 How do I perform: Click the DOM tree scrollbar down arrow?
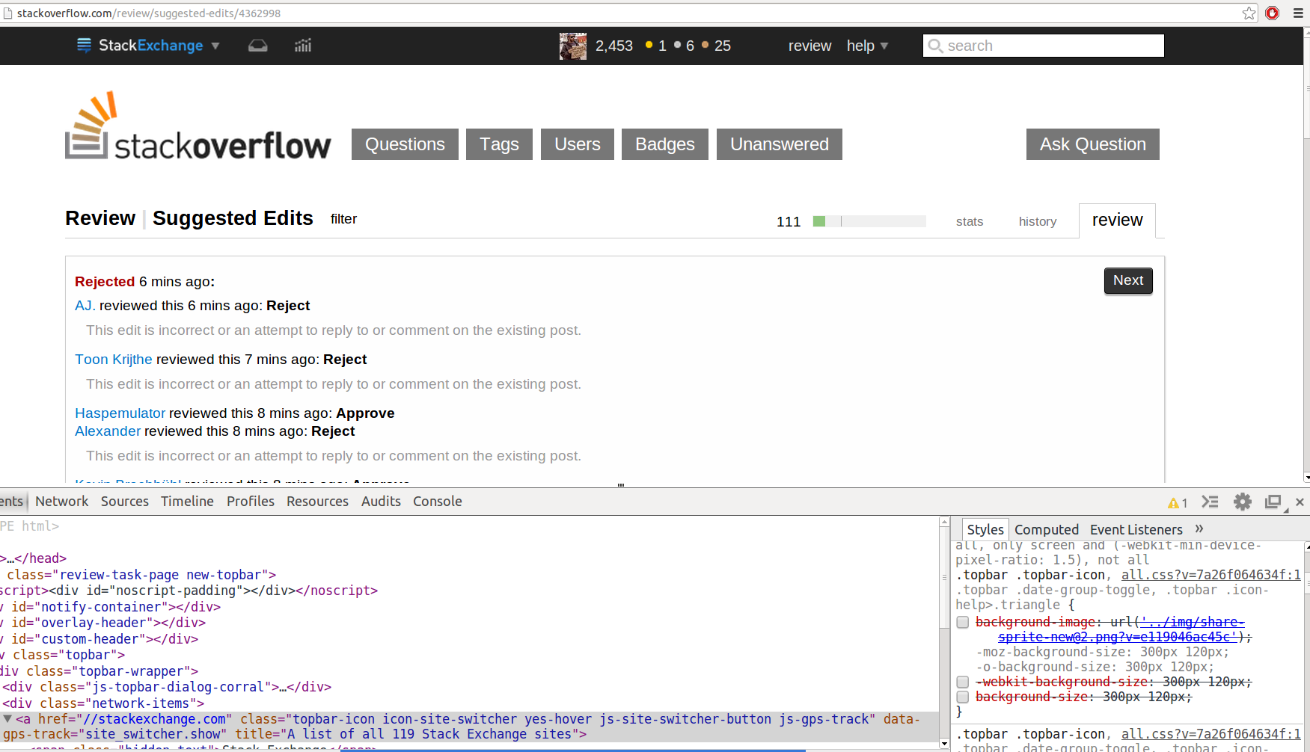(944, 743)
